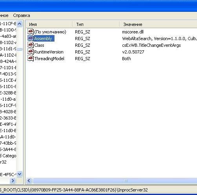Select the tree key containing 7-4D13
This screenshot has width=197, height=195.
8,74
